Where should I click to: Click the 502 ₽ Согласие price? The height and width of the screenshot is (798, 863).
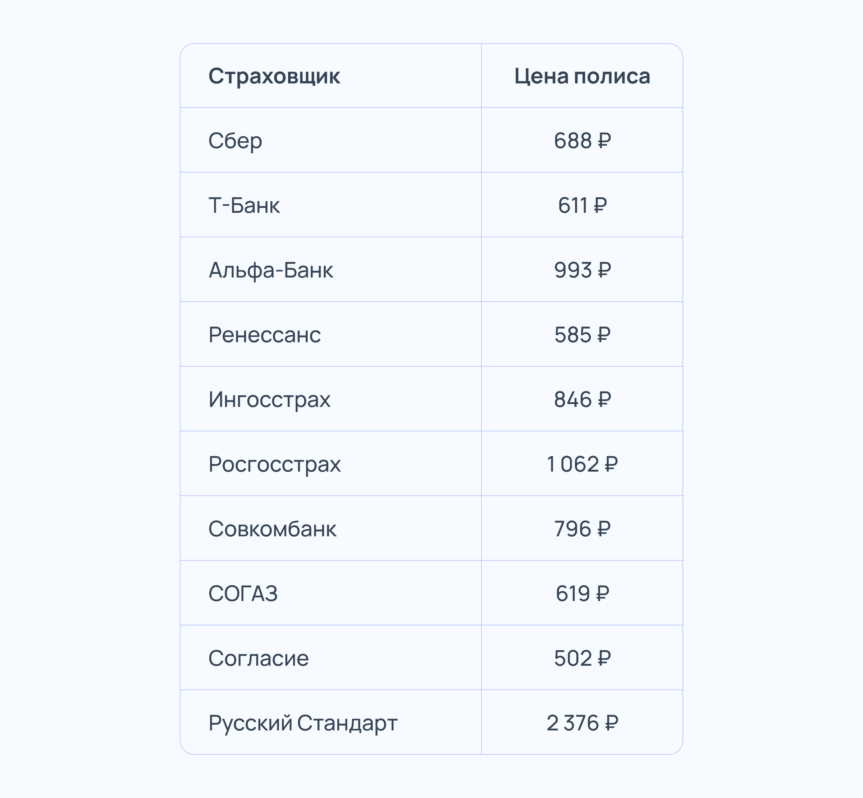coord(582,659)
